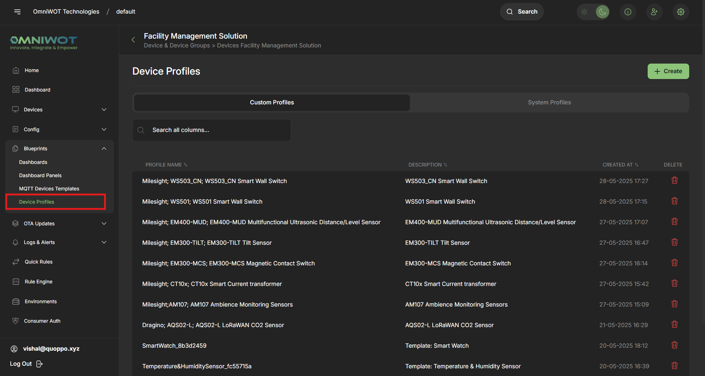Select the Quick Rules icon
Screen dimensions: 705x376
point(15,261)
